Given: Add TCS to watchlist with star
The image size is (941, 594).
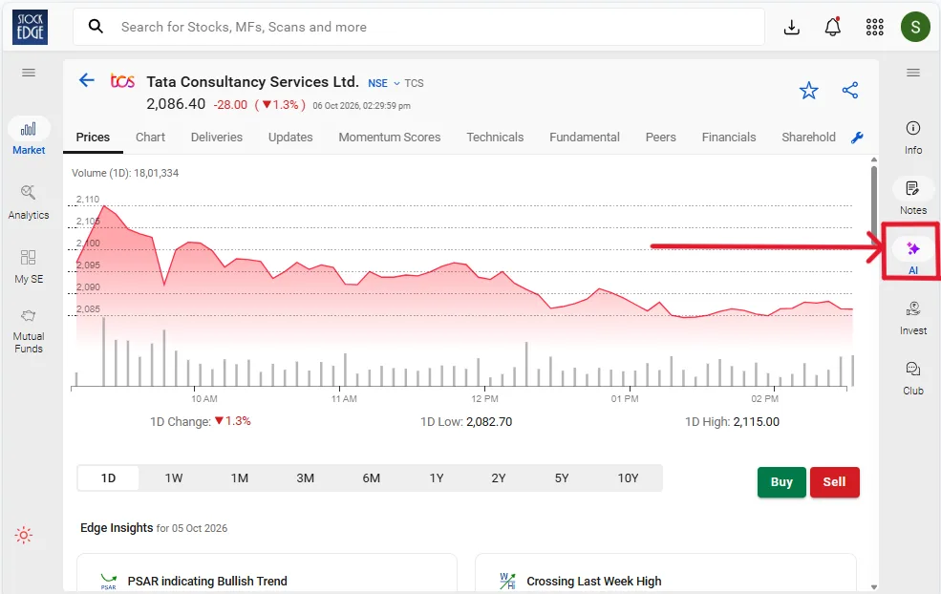Looking at the screenshot, I should 808,91.
